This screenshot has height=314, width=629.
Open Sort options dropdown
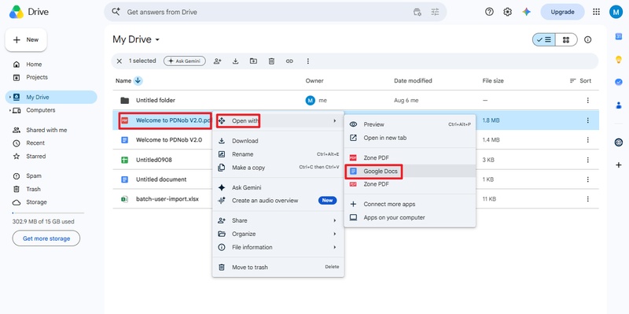pos(580,81)
